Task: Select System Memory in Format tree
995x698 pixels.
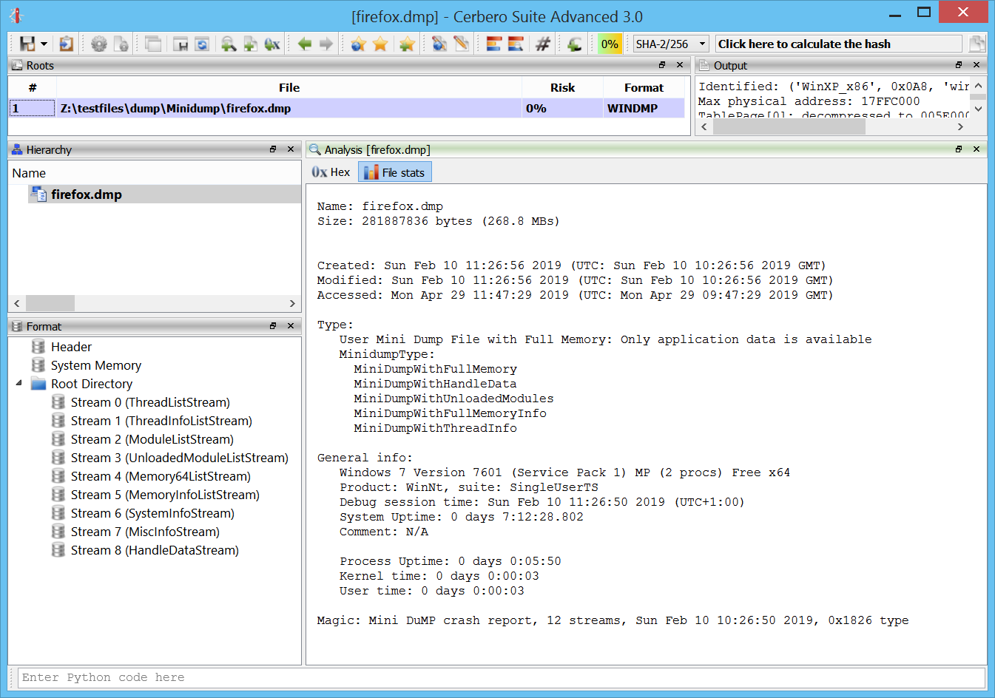Action: (96, 365)
